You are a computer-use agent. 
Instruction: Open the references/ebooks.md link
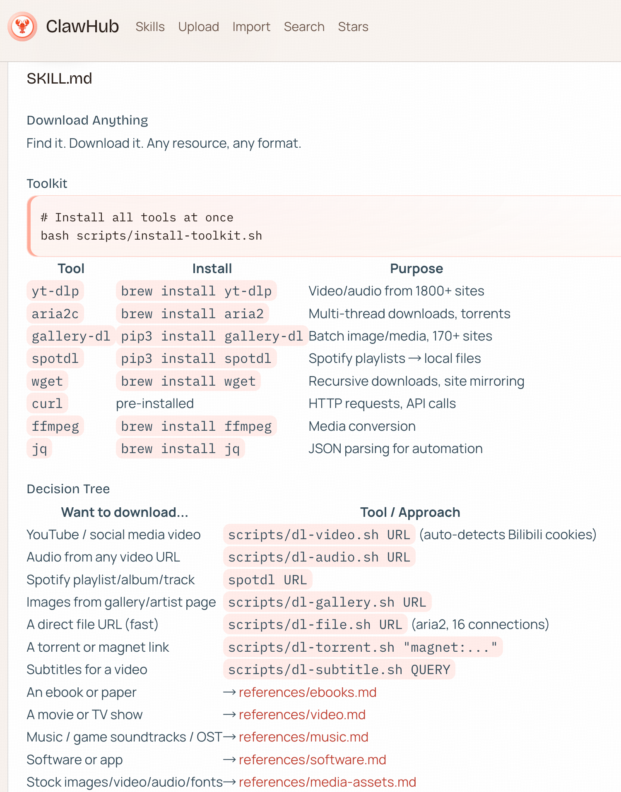pyautogui.click(x=308, y=692)
